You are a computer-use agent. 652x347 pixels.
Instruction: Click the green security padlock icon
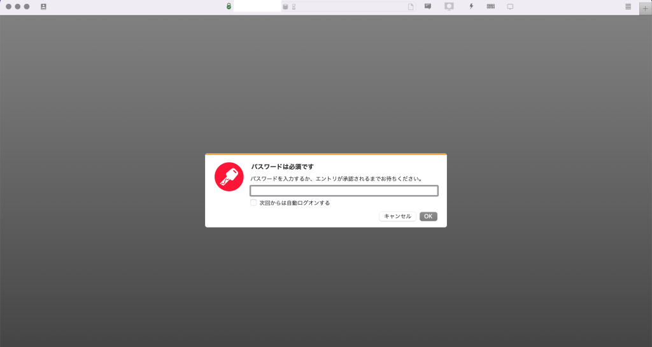(x=229, y=6)
